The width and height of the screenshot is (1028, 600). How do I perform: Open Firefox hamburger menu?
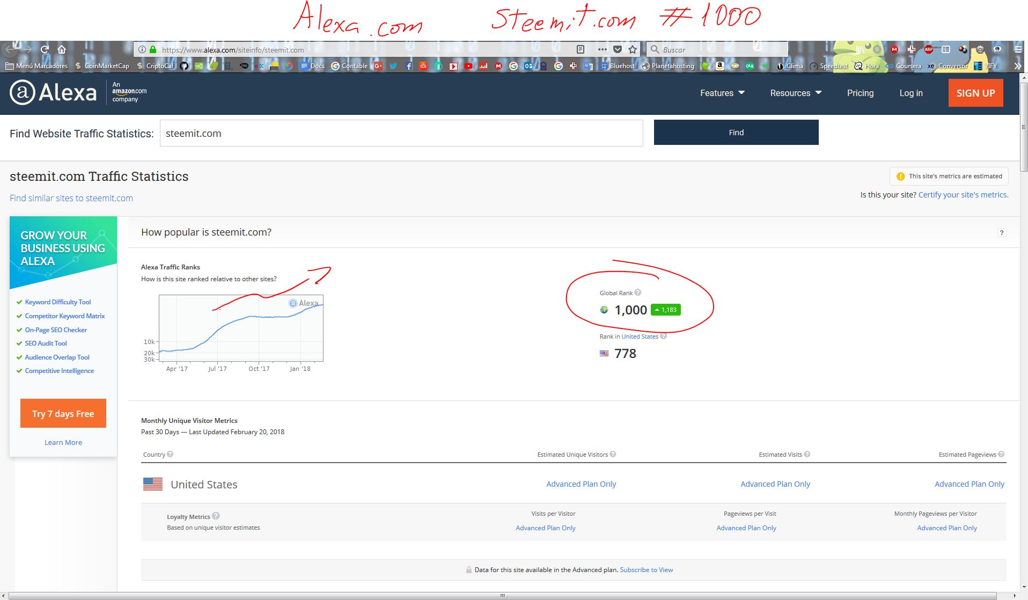click(1018, 49)
